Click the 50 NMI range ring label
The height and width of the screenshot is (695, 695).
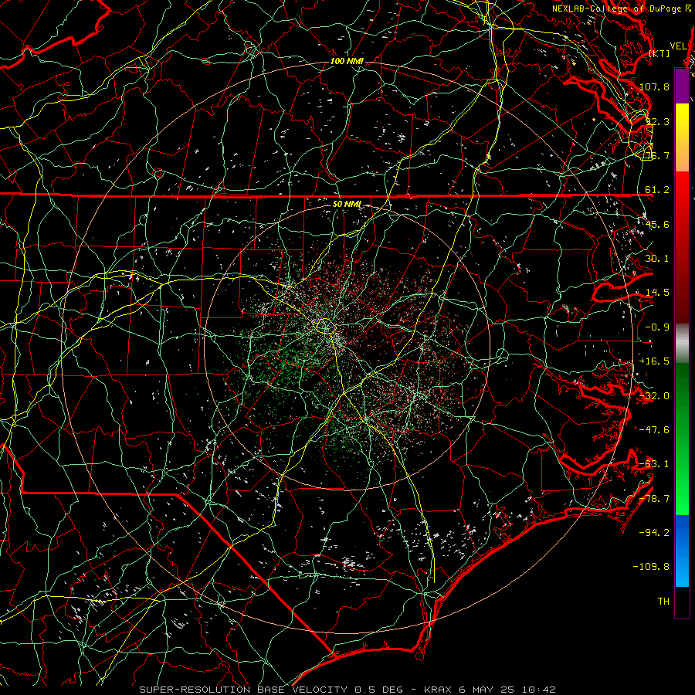coord(347,205)
